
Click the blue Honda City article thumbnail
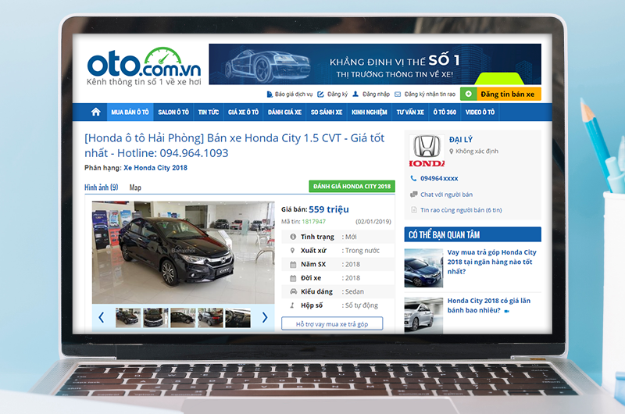click(x=423, y=268)
